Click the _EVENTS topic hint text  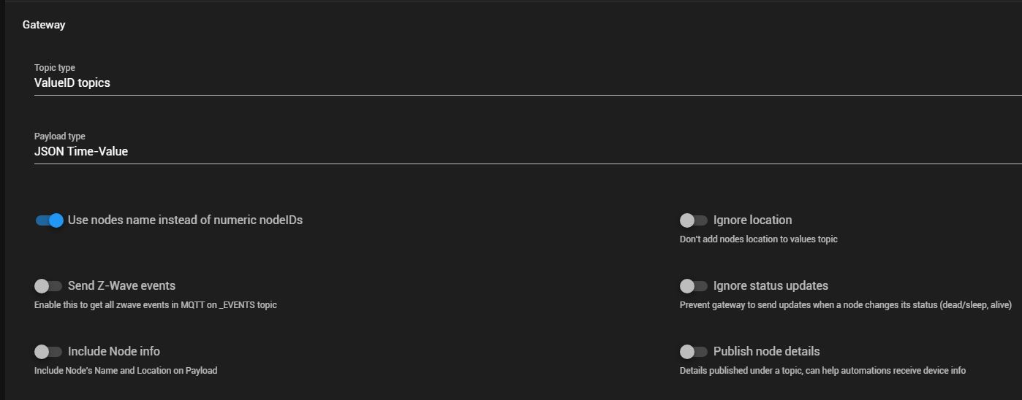pos(156,305)
